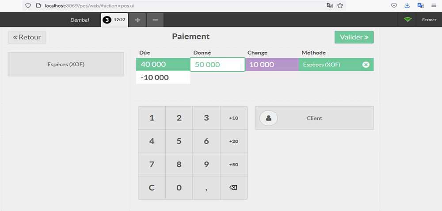Tap the number 5 numpad key
Viewport: 442px width, 211px height.
pos(179,142)
